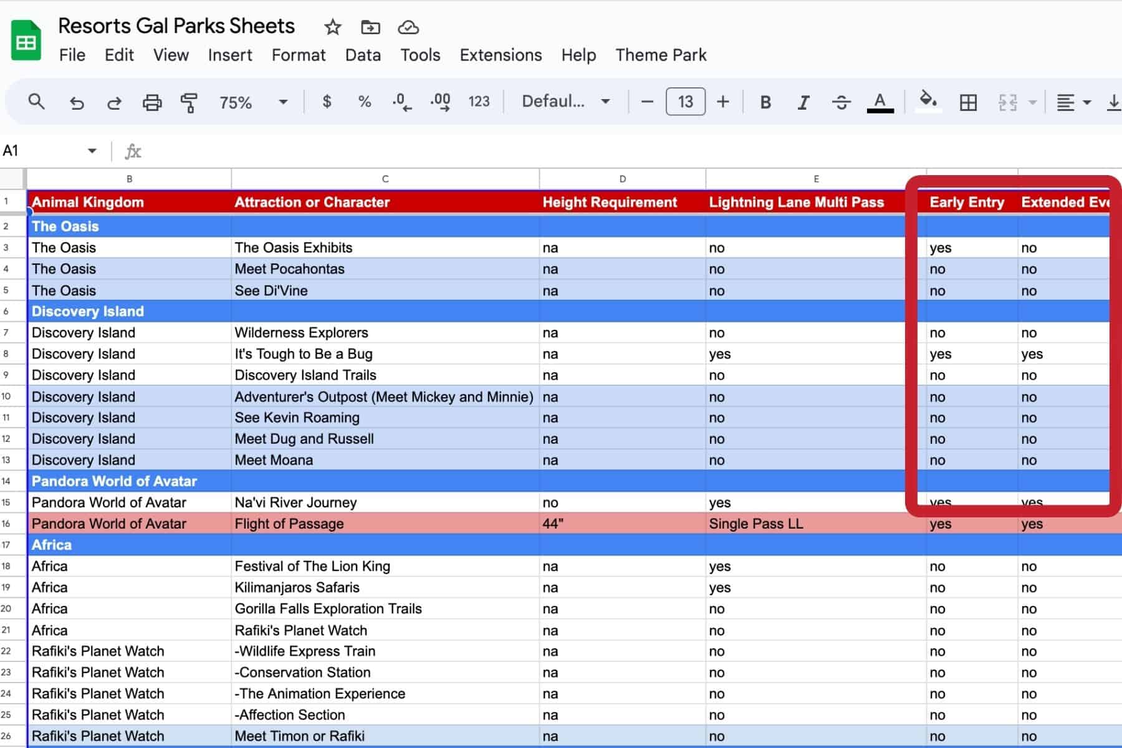Format as percent
The height and width of the screenshot is (748, 1122).
[365, 102]
